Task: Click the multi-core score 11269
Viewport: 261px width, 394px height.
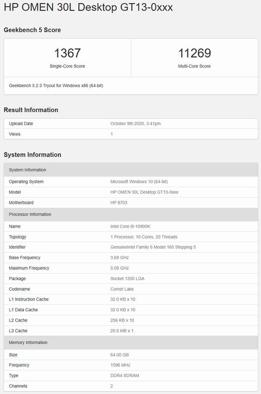Action: pyautogui.click(x=194, y=53)
